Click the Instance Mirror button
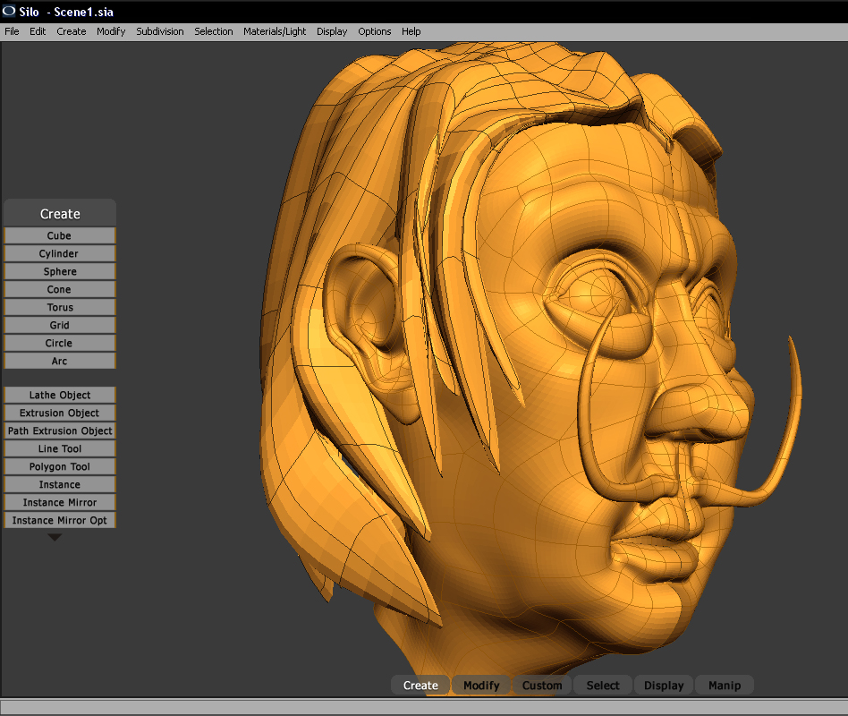 point(60,502)
